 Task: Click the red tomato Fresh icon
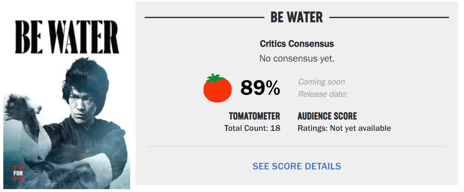pyautogui.click(x=218, y=88)
